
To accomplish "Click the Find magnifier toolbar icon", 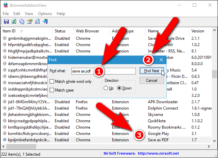I will pos(38,22).
